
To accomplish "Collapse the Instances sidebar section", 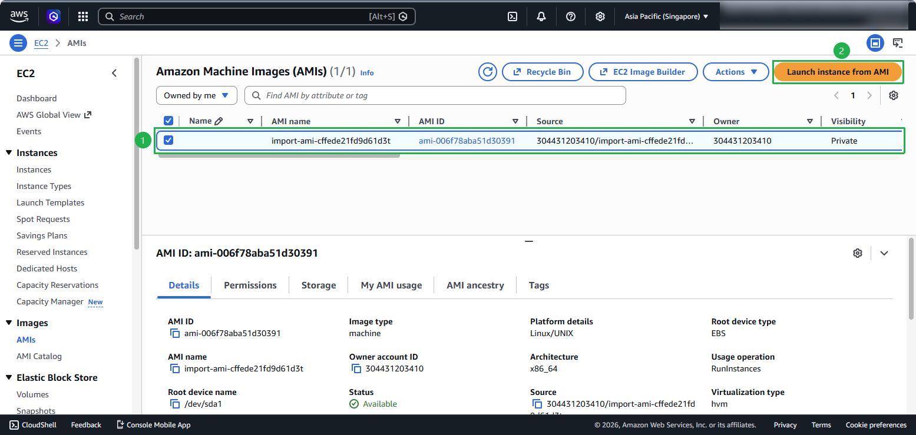I will click(x=9, y=153).
